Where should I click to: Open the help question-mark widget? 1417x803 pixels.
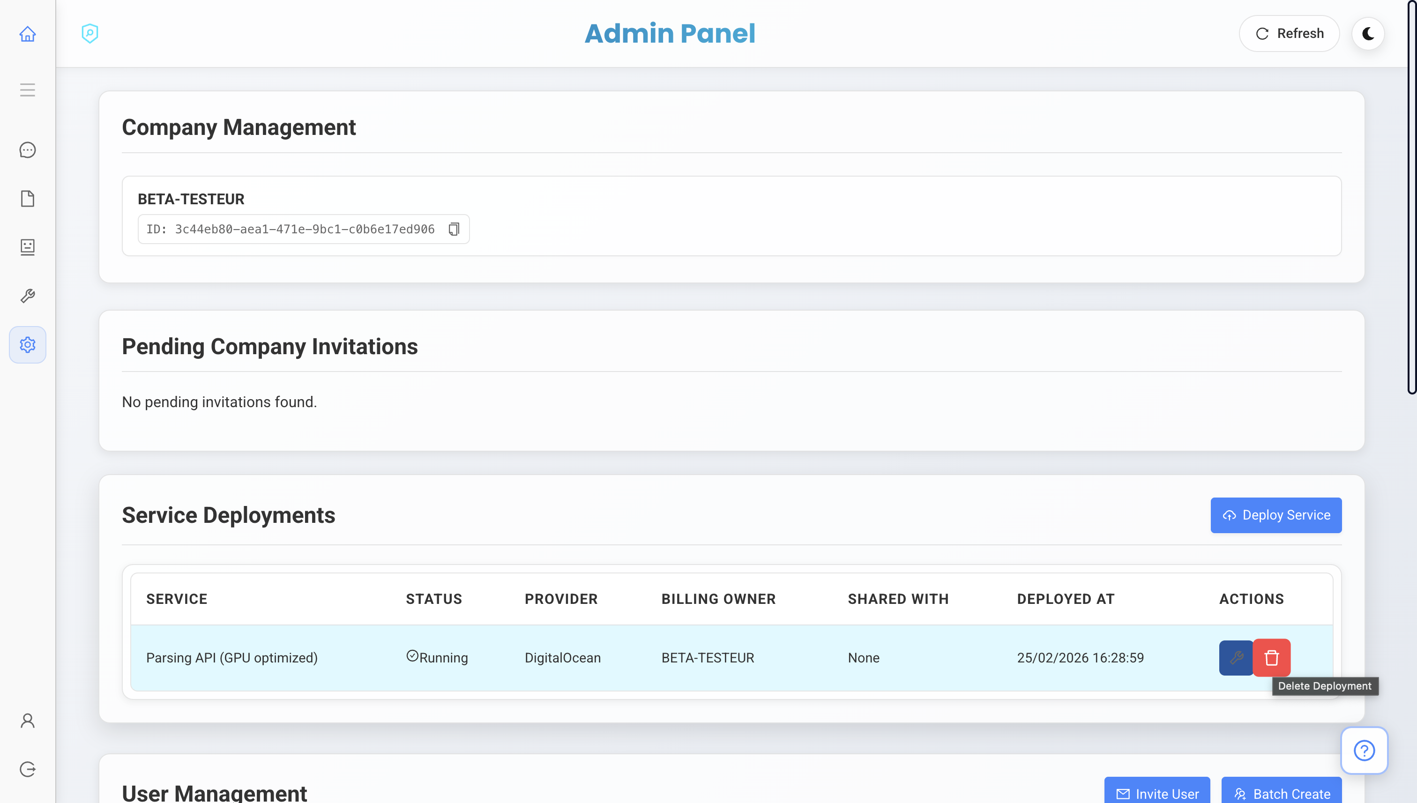point(1364,751)
